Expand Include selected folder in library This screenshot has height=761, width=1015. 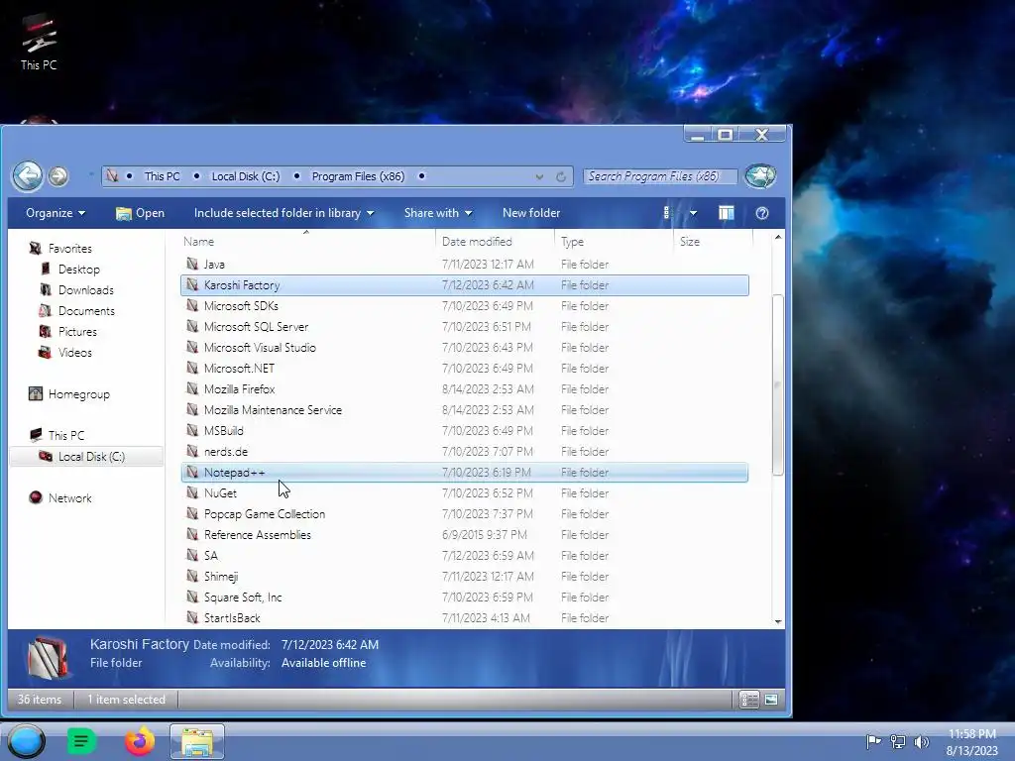[283, 213]
